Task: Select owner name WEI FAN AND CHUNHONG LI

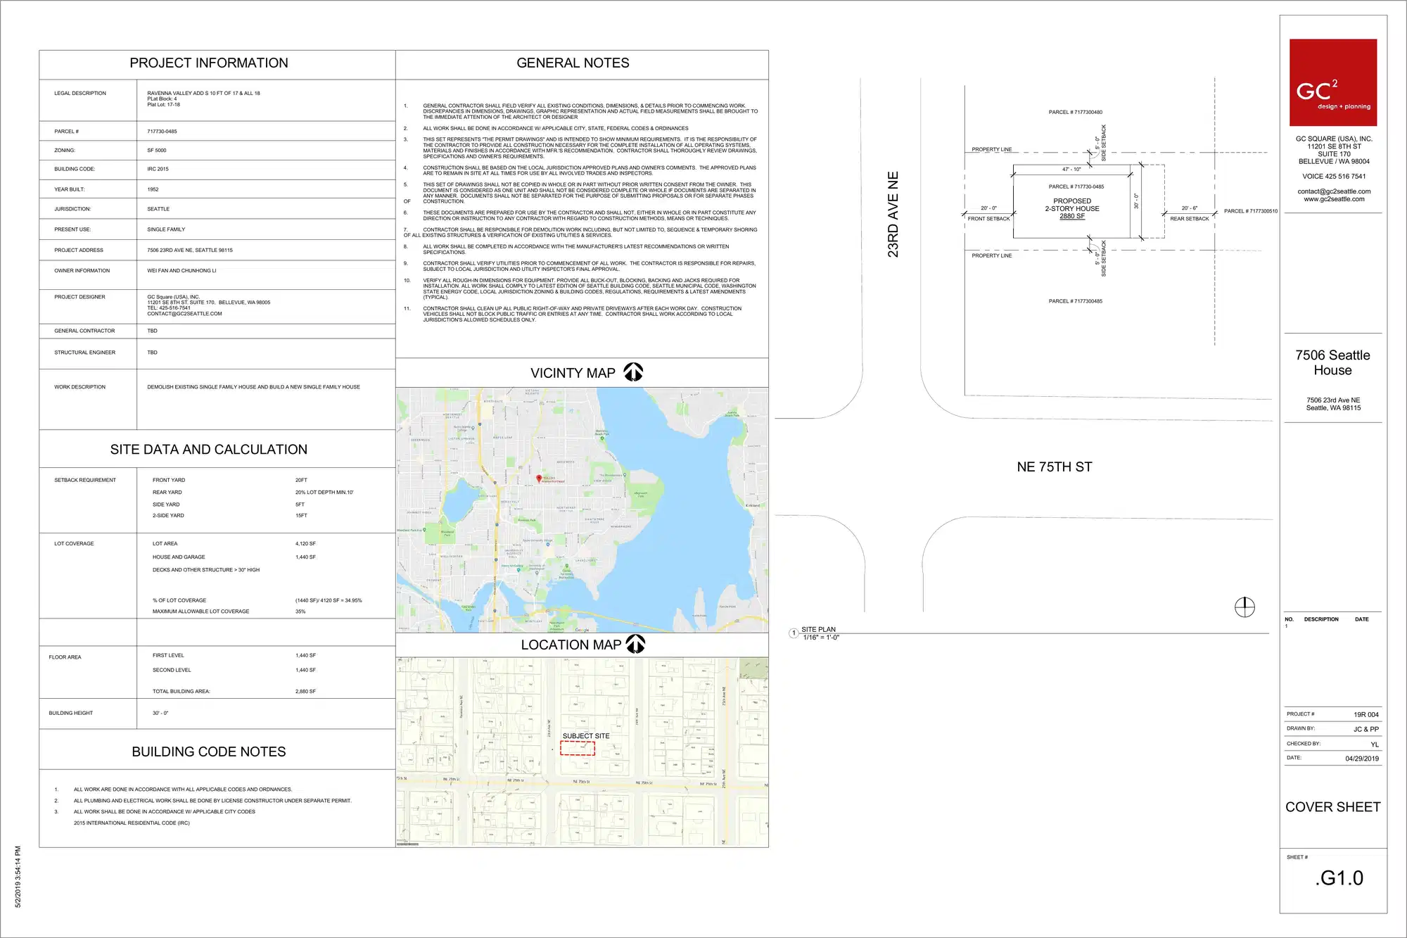Action: tap(182, 271)
